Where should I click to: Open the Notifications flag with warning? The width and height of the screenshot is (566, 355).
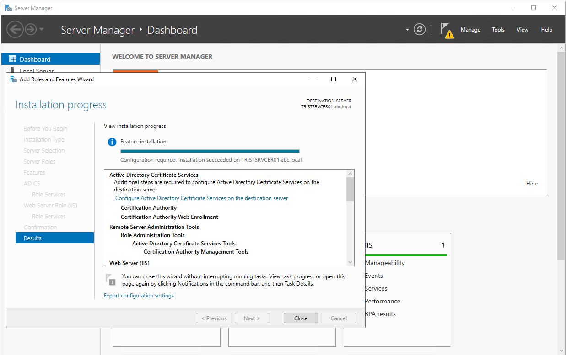click(447, 31)
